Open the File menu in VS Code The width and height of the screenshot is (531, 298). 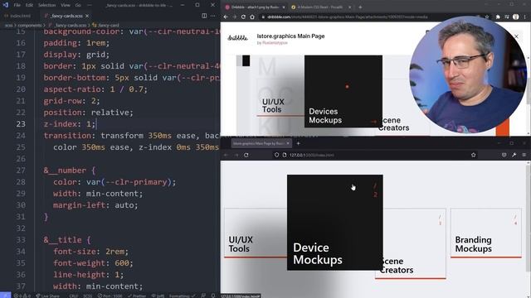coord(17,5)
